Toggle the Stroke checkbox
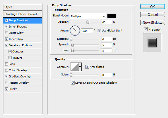The image size is (168, 118). coord(6,89)
